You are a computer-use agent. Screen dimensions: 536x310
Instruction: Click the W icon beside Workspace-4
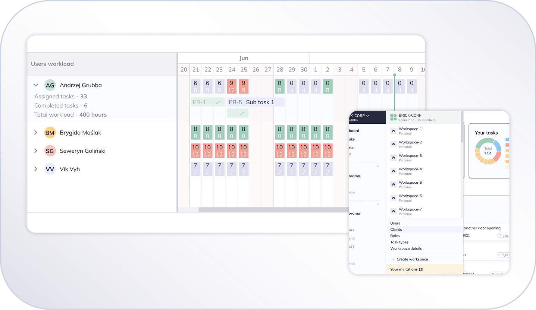(393, 171)
